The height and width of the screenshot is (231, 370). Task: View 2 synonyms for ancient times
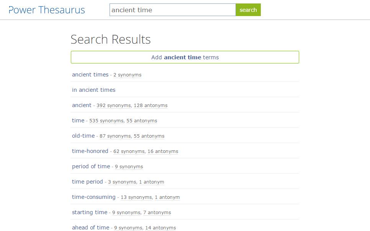[127, 75]
